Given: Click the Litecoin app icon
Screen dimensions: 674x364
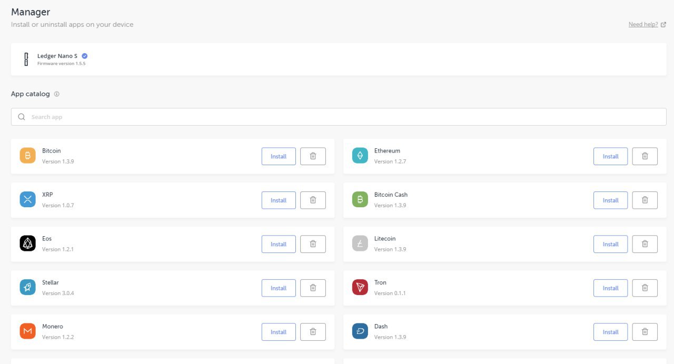Looking at the screenshot, I should 360,244.
